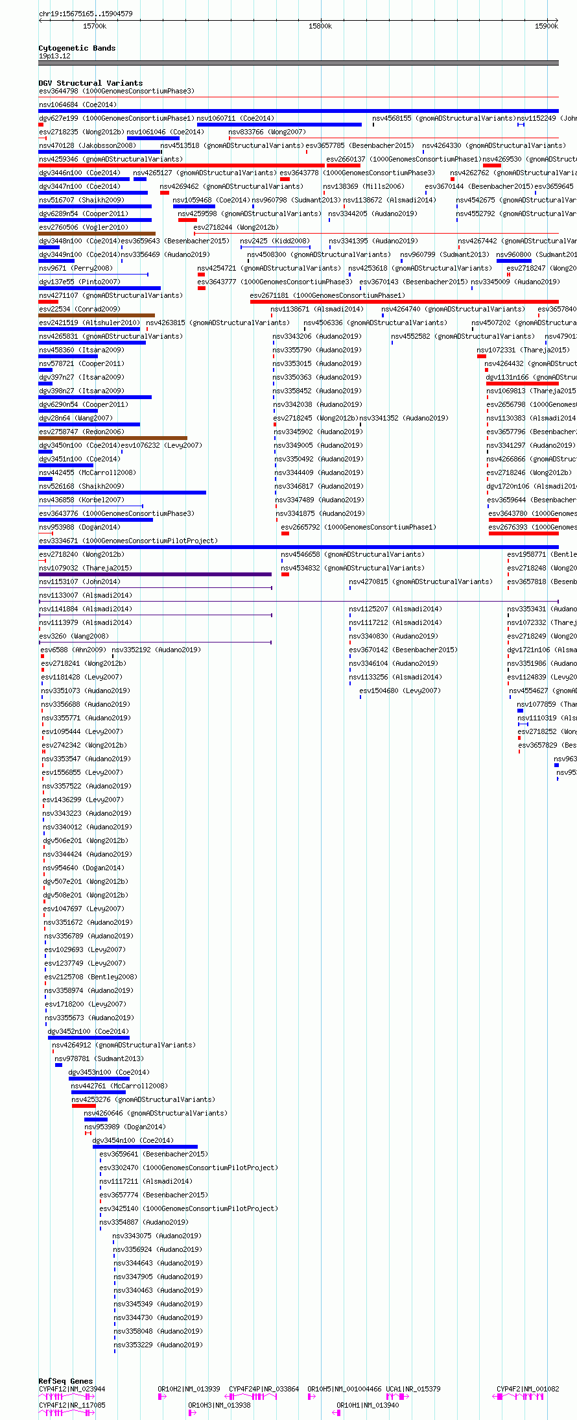The height and width of the screenshot is (1420, 577).
Task: Open esv3643778 (1000GenomesConsortiumPhase3) variant
Action: click(357, 173)
